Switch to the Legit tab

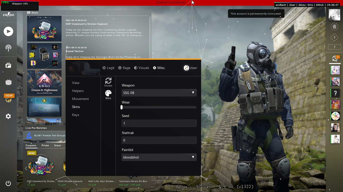108,68
